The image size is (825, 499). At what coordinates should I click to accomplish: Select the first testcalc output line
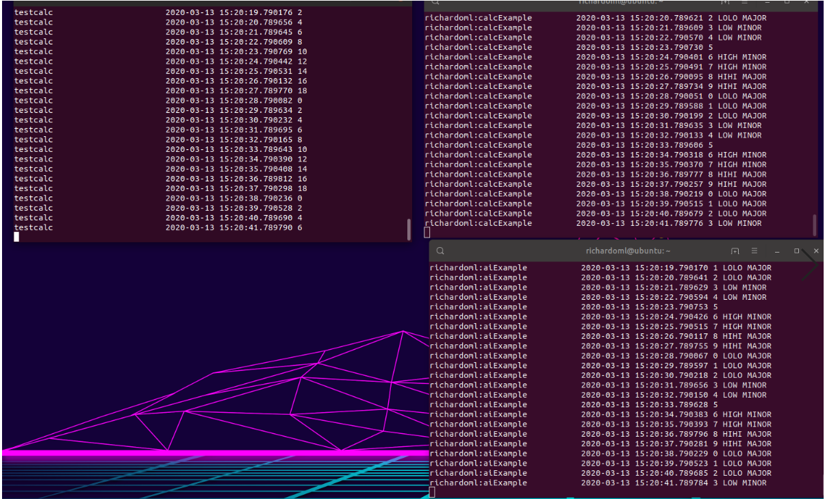coord(158,12)
